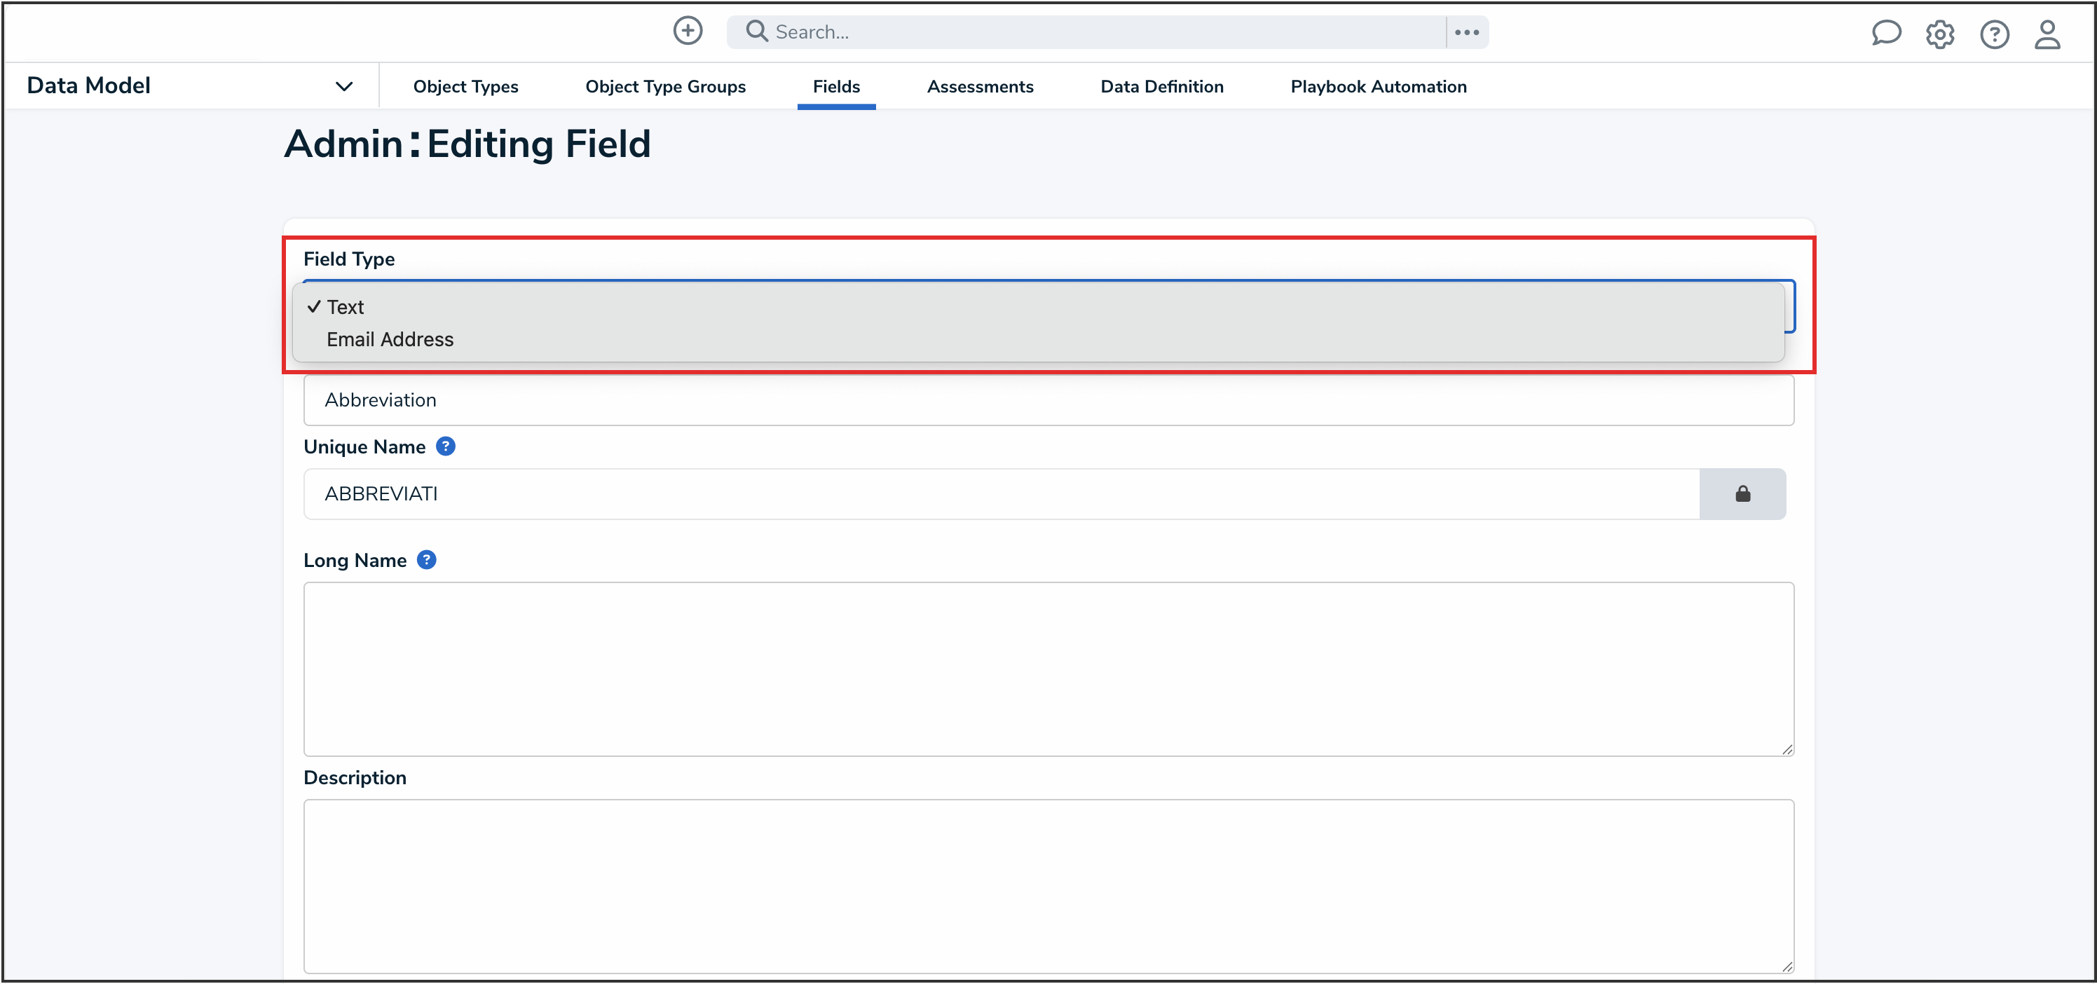Click Unique Name help tooltip icon
This screenshot has width=2097, height=984.
[x=445, y=447]
